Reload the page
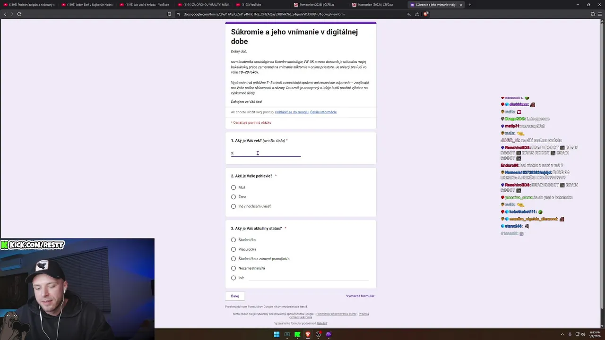 pos(19,14)
